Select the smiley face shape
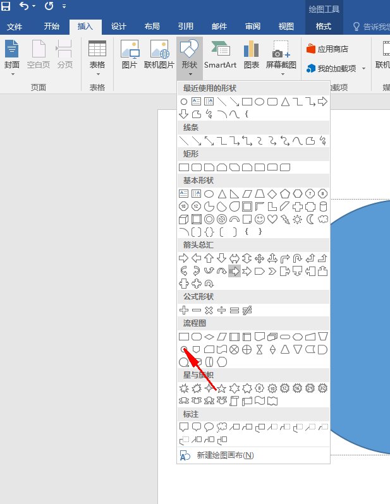The height and width of the screenshot is (504, 390). click(x=260, y=219)
